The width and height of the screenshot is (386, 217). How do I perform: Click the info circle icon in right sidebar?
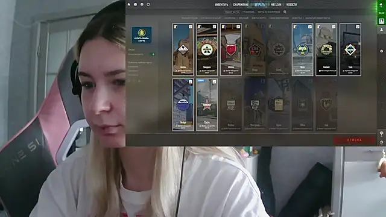[x=381, y=51]
